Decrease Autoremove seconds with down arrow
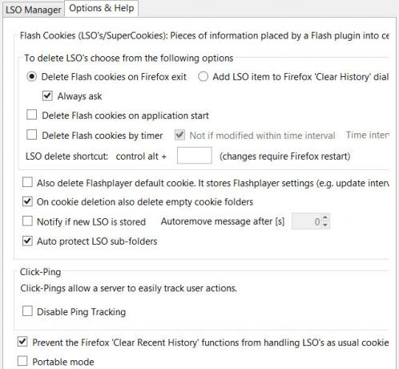The height and width of the screenshot is (369, 399). point(325,225)
